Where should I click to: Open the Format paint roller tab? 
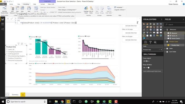(150, 42)
